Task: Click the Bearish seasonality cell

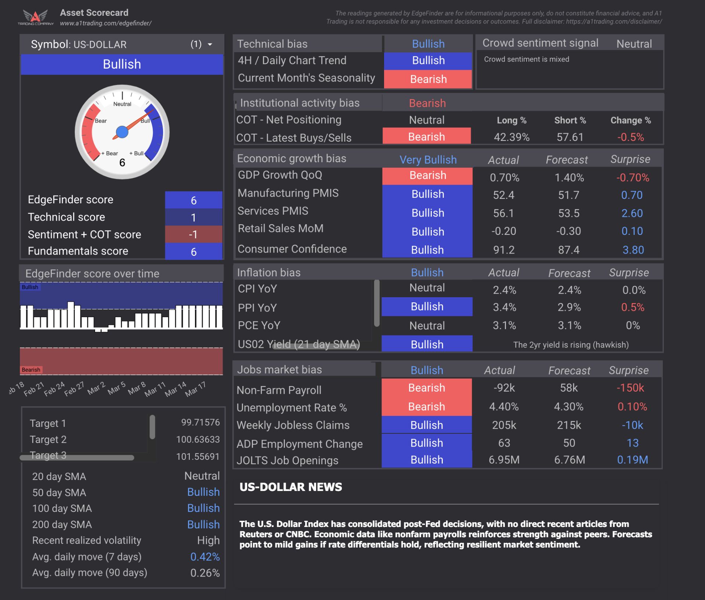Action: [428, 79]
